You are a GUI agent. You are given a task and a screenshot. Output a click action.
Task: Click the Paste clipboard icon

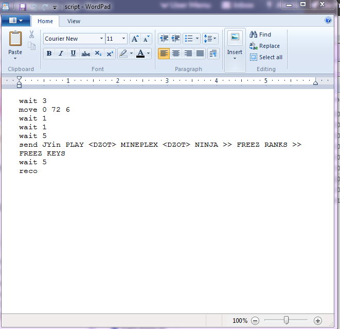pos(15,39)
